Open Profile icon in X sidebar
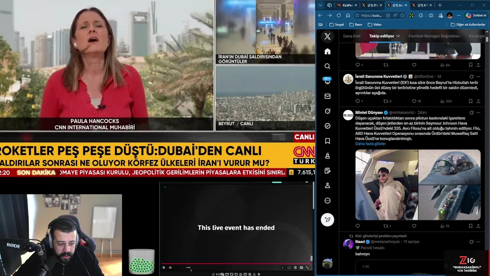Image resolution: width=490 pixels, height=276 pixels. [x=327, y=186]
